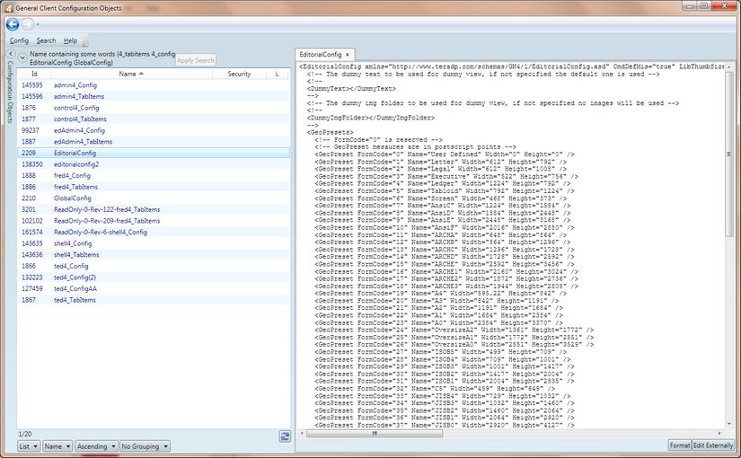Click the Id cell 138350
This screenshot has height=458, width=741.
(x=32, y=164)
